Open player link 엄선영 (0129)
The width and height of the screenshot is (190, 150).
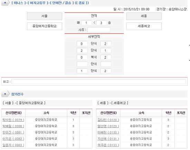pyautogui.click(x=108, y=126)
